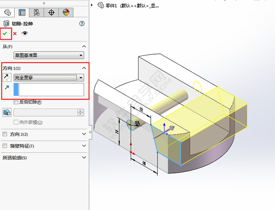275x210 pixels.
Task: Confirm the cut-extrude with green checkmark
Action: 5,33
